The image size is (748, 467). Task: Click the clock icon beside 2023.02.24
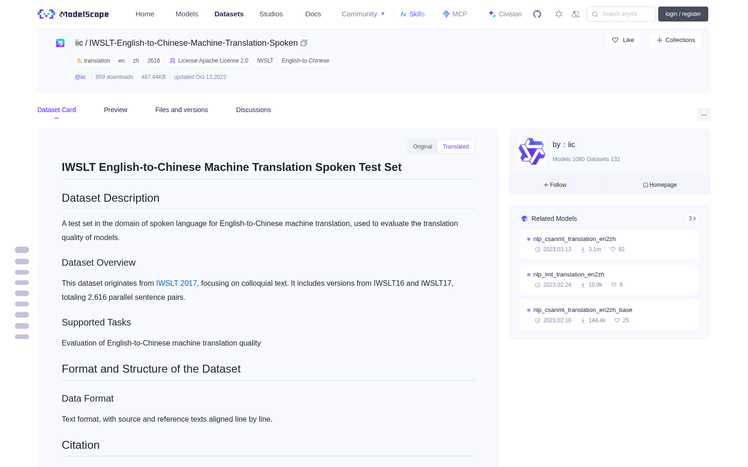click(x=538, y=285)
